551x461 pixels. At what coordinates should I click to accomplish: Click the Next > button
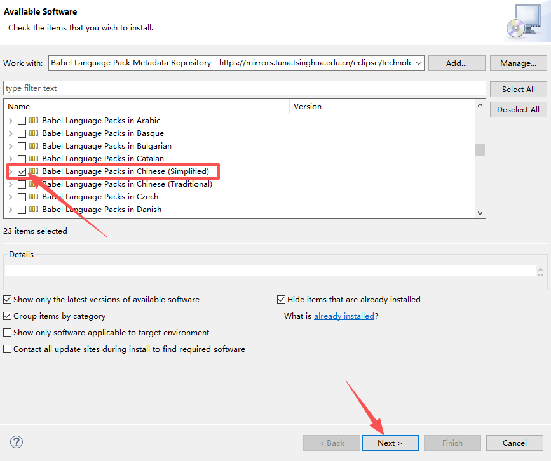coord(390,443)
